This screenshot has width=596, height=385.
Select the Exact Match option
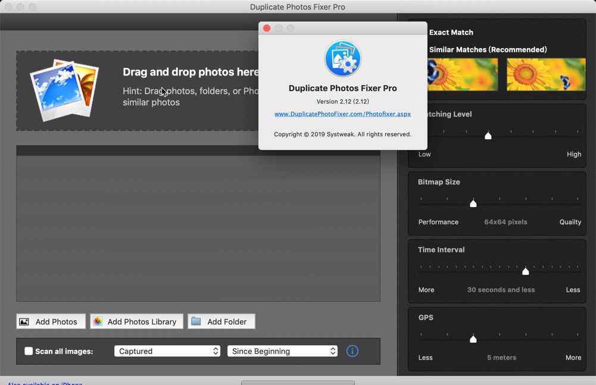(x=451, y=32)
